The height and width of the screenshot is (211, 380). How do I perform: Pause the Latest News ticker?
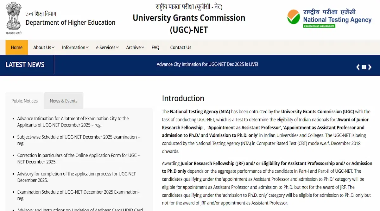point(364,67)
